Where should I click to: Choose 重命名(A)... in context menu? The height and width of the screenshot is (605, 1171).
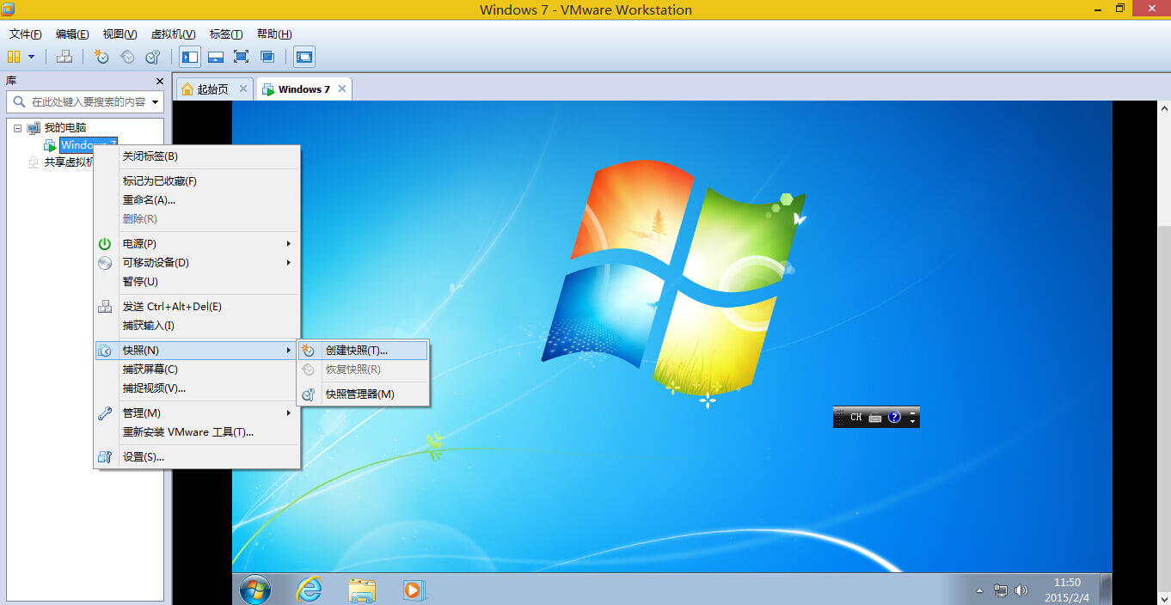pos(197,200)
